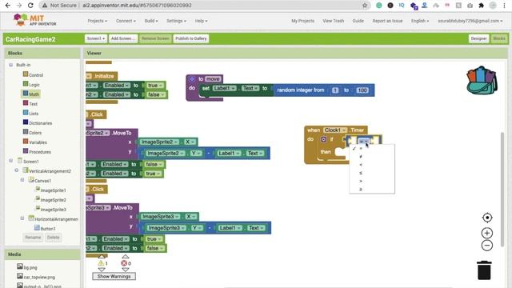This screenshot has width=512, height=288.
Task: Open browser extensions puzzle icon
Action: click(x=481, y=6)
